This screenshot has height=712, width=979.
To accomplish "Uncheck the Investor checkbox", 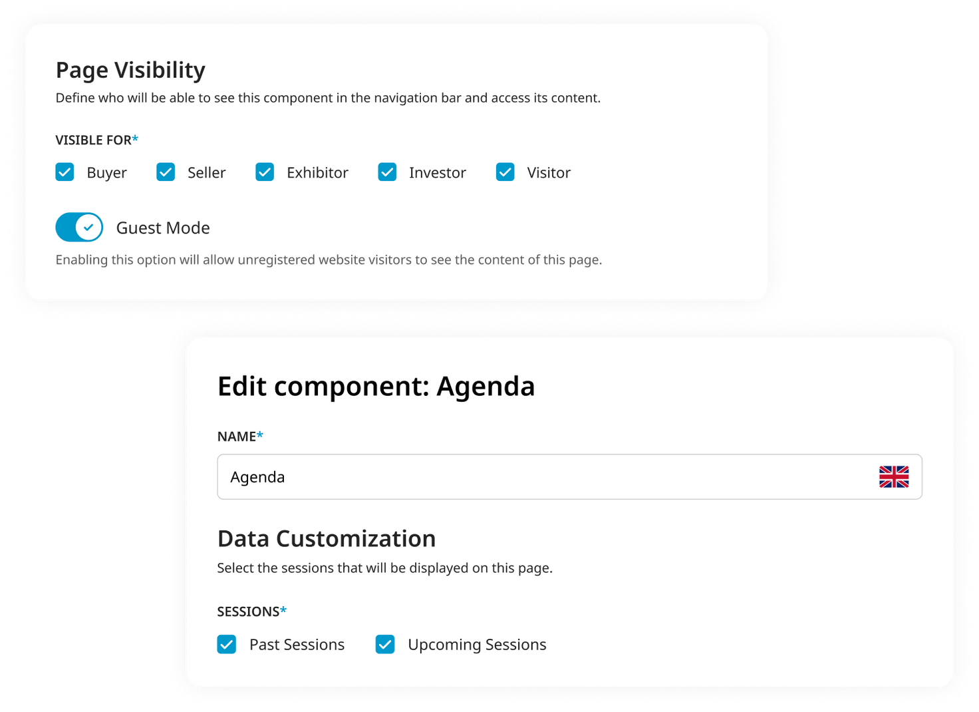I will [387, 172].
